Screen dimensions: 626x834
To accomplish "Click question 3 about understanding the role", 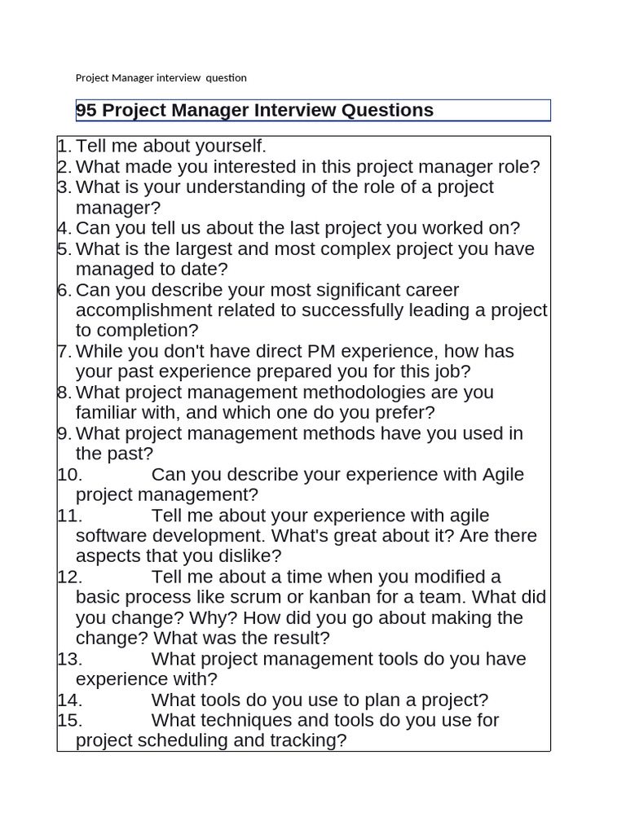I will [x=284, y=197].
